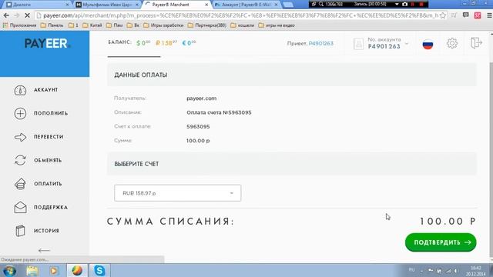Image resolution: width=493 pixels, height=277 pixels.
Task: Stop page loading with the X button
Action: tap(27, 15)
